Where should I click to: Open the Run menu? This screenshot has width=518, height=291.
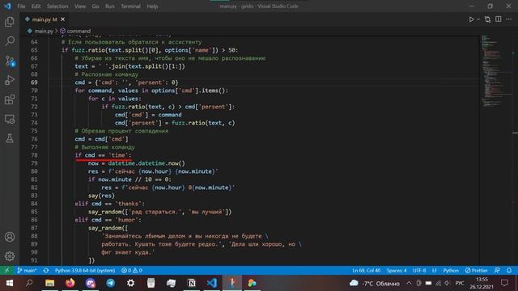pos(110,6)
